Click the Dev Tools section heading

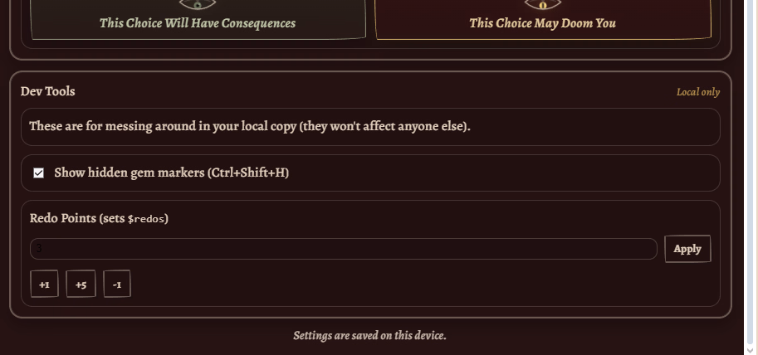point(48,91)
